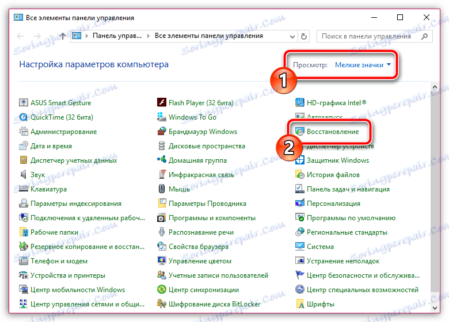Expand the chevron after Панель управ... breadcrumb

tap(148, 36)
